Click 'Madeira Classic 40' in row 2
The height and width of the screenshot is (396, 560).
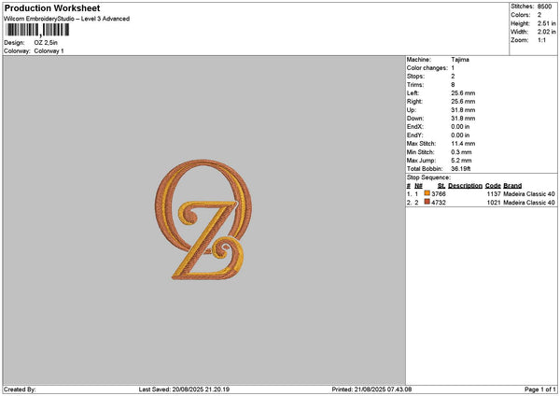click(529, 203)
